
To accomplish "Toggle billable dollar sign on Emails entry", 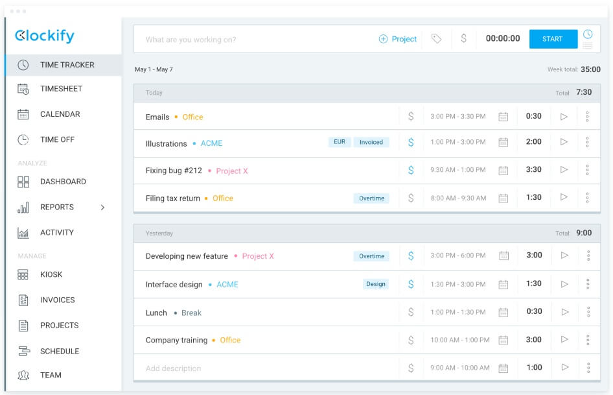I will 411,117.
